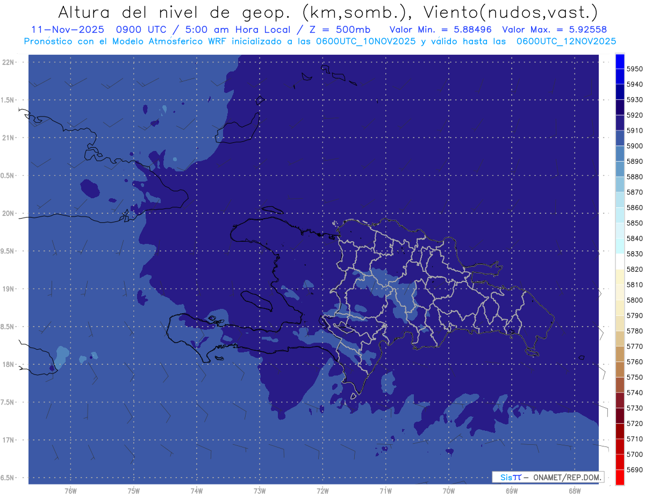The image size is (645, 498).
Task: Click the '5950' colorbar value
Action: click(x=635, y=69)
